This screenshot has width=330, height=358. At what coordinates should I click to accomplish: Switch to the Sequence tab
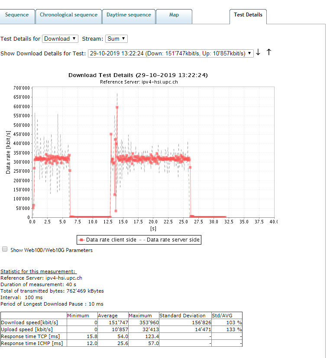pyautogui.click(x=17, y=15)
